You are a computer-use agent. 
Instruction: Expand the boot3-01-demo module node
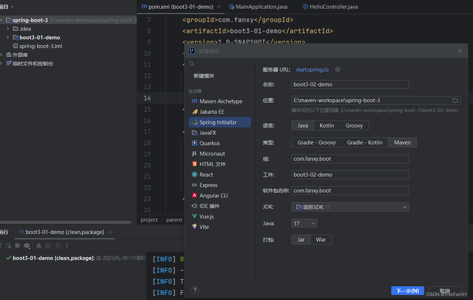[8, 38]
